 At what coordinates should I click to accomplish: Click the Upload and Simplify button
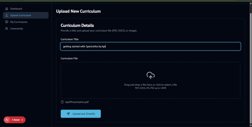[81, 114]
